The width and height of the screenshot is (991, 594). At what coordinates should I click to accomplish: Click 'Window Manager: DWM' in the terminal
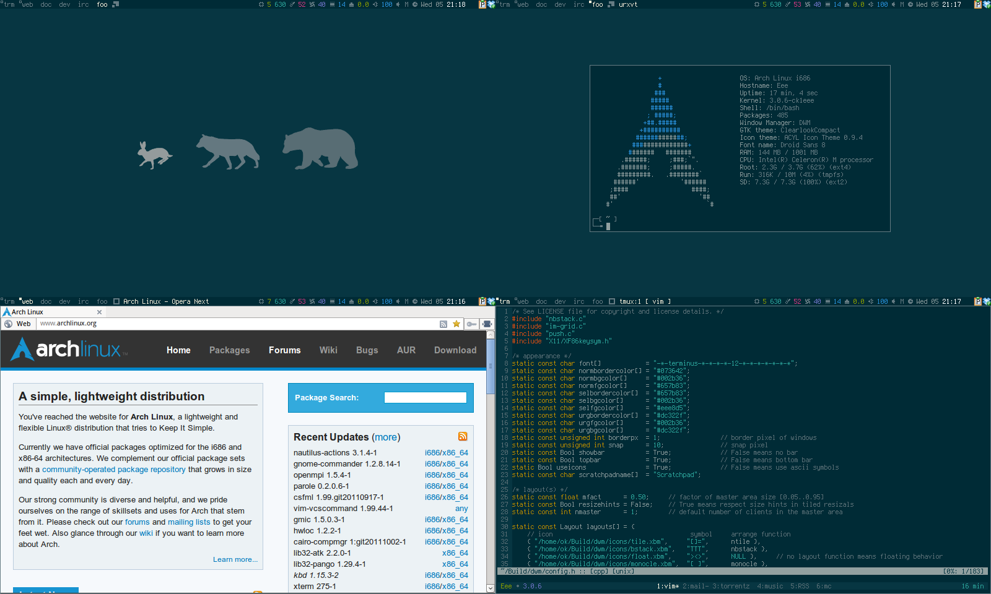tap(775, 123)
